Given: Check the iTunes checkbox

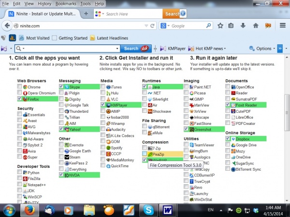Looking at the screenshot, I should 103,86.
